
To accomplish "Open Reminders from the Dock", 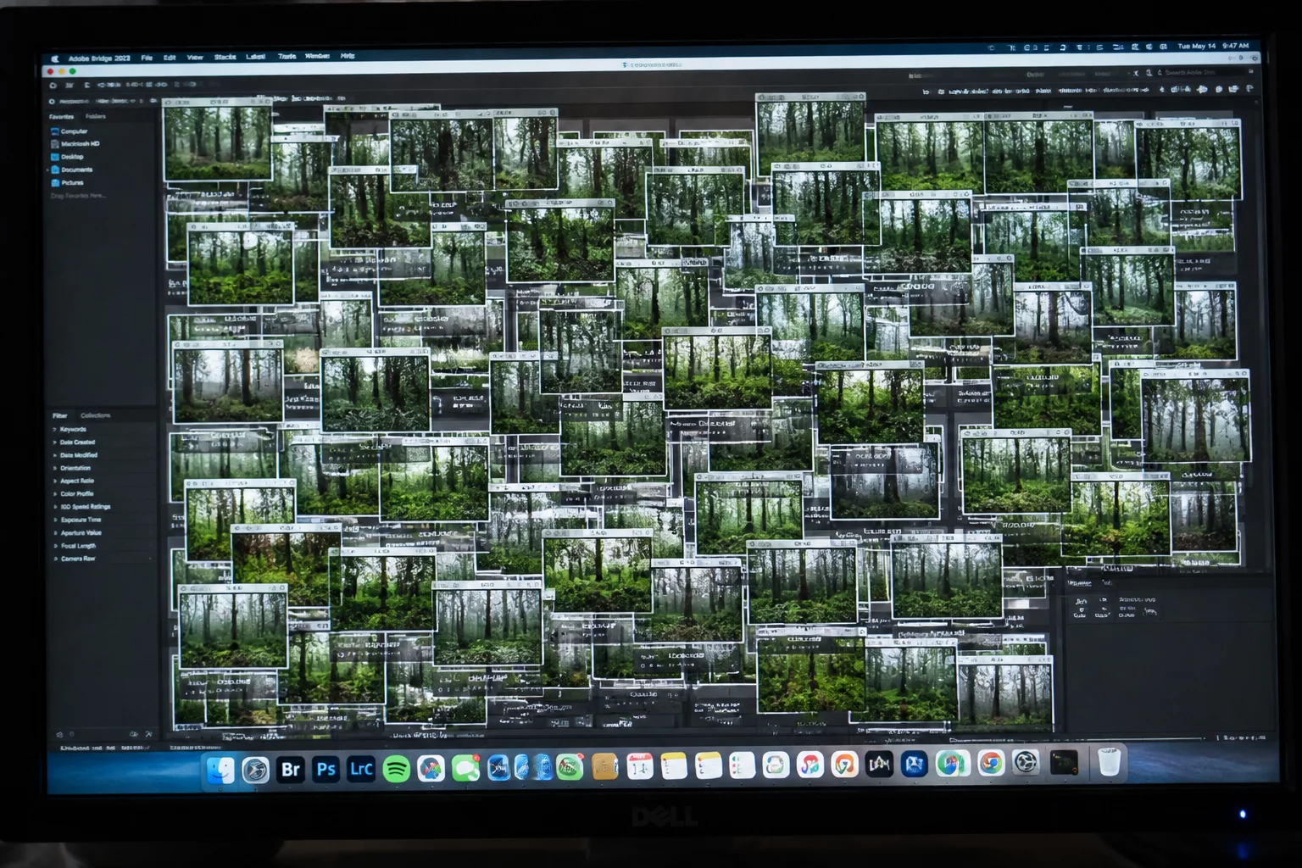I will (x=742, y=765).
